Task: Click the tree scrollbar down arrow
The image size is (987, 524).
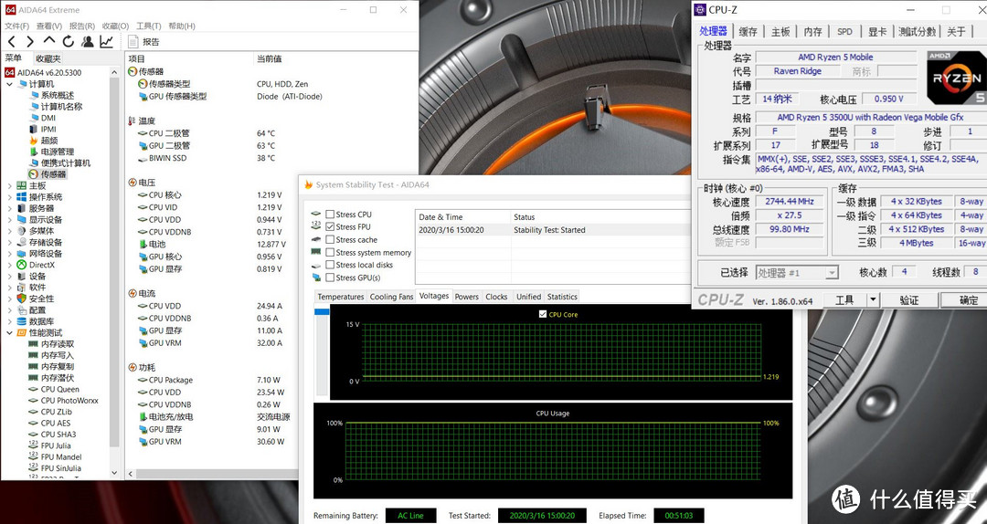Action: click(114, 472)
